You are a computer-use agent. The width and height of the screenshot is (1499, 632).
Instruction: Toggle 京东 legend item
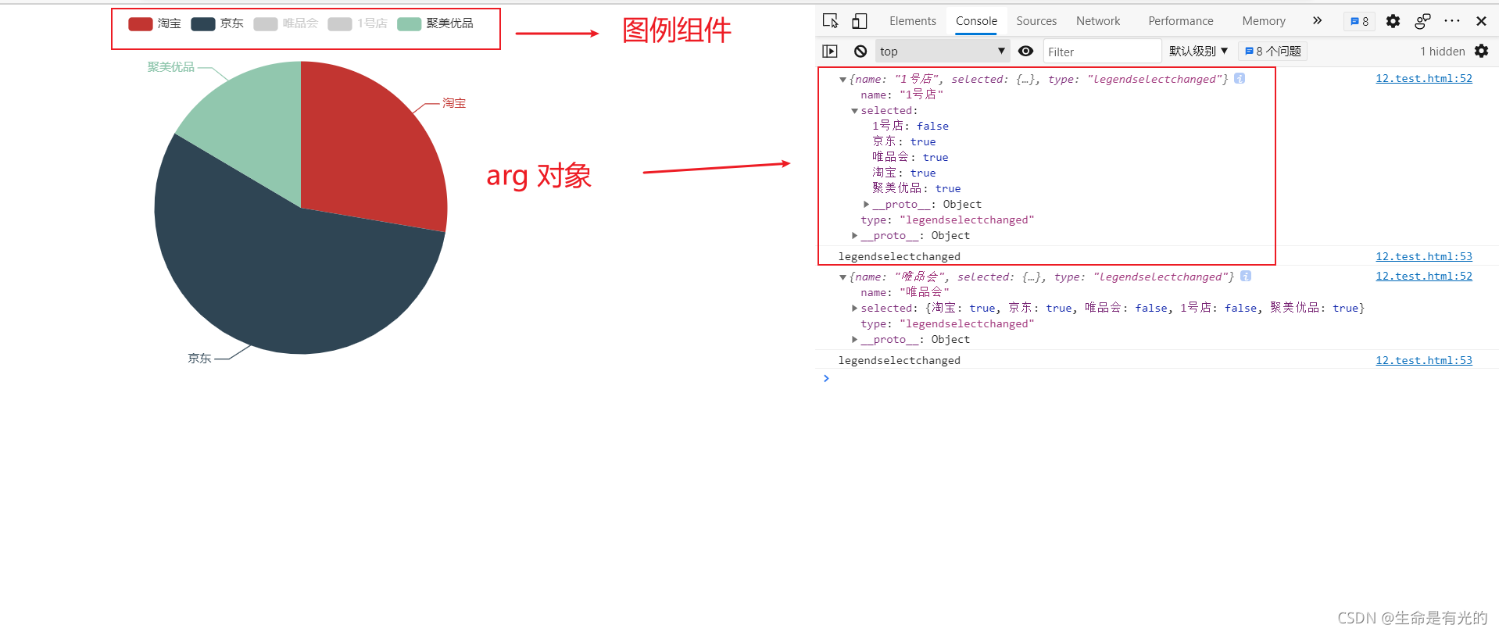(217, 23)
